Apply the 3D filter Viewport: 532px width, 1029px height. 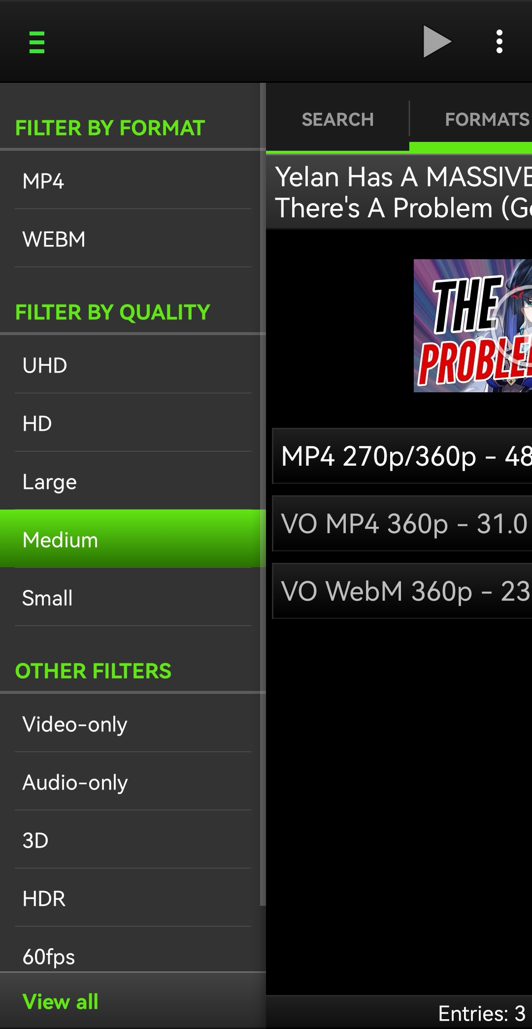pos(133,840)
